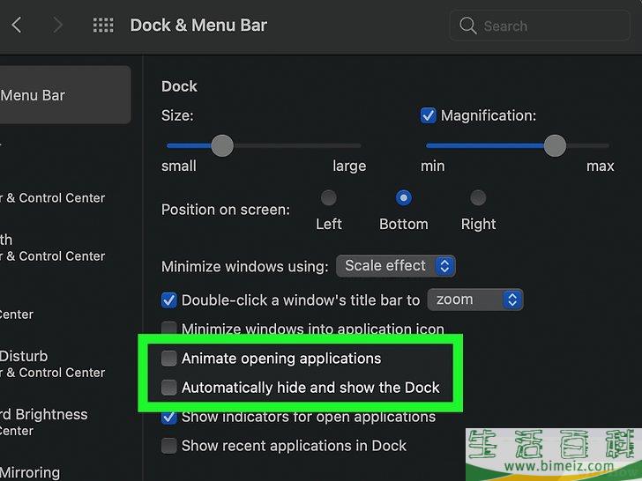Click the 'min' label under Magnification slider
The width and height of the screenshot is (642, 481).
click(433, 166)
